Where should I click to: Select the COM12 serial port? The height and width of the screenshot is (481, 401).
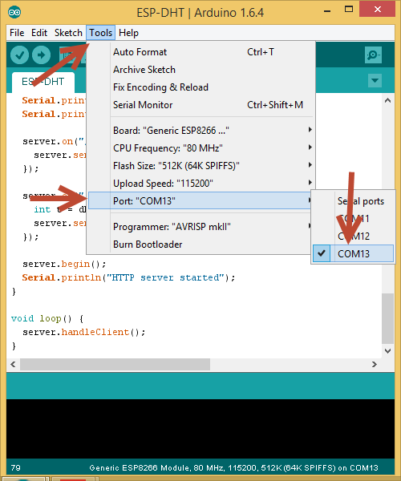click(353, 236)
